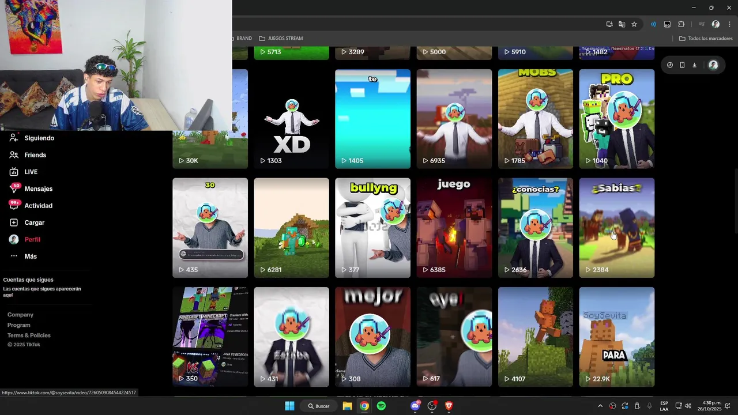Click the blue sound-waves extension icon
This screenshot has width=738, height=415.
click(653, 24)
